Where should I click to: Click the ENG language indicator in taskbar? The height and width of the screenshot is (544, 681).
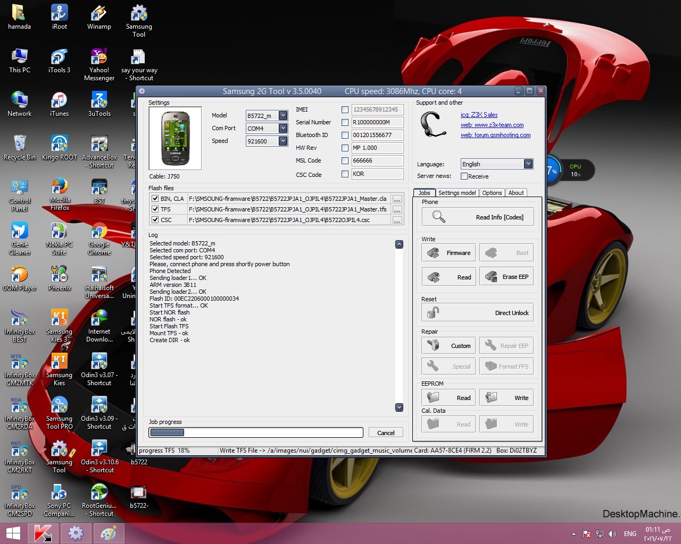click(630, 534)
